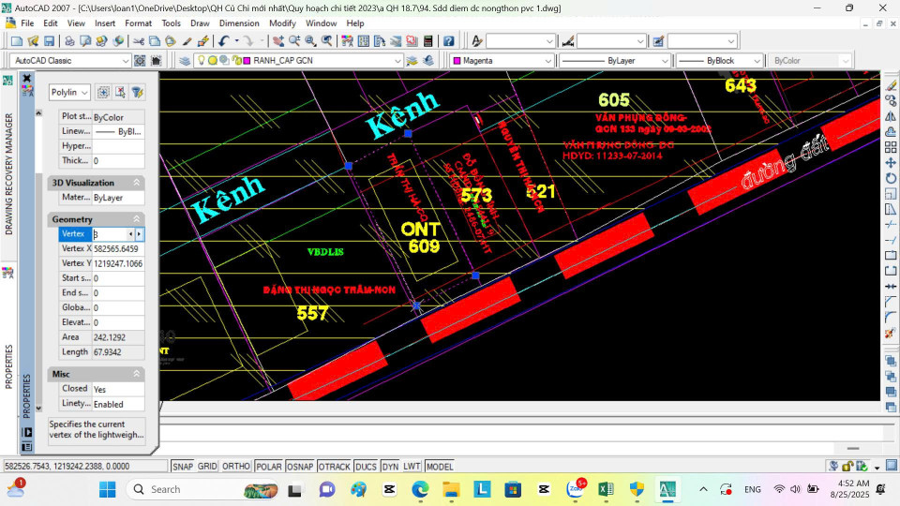The width and height of the screenshot is (900, 506).
Task: Open the File menu
Action: 27,23
